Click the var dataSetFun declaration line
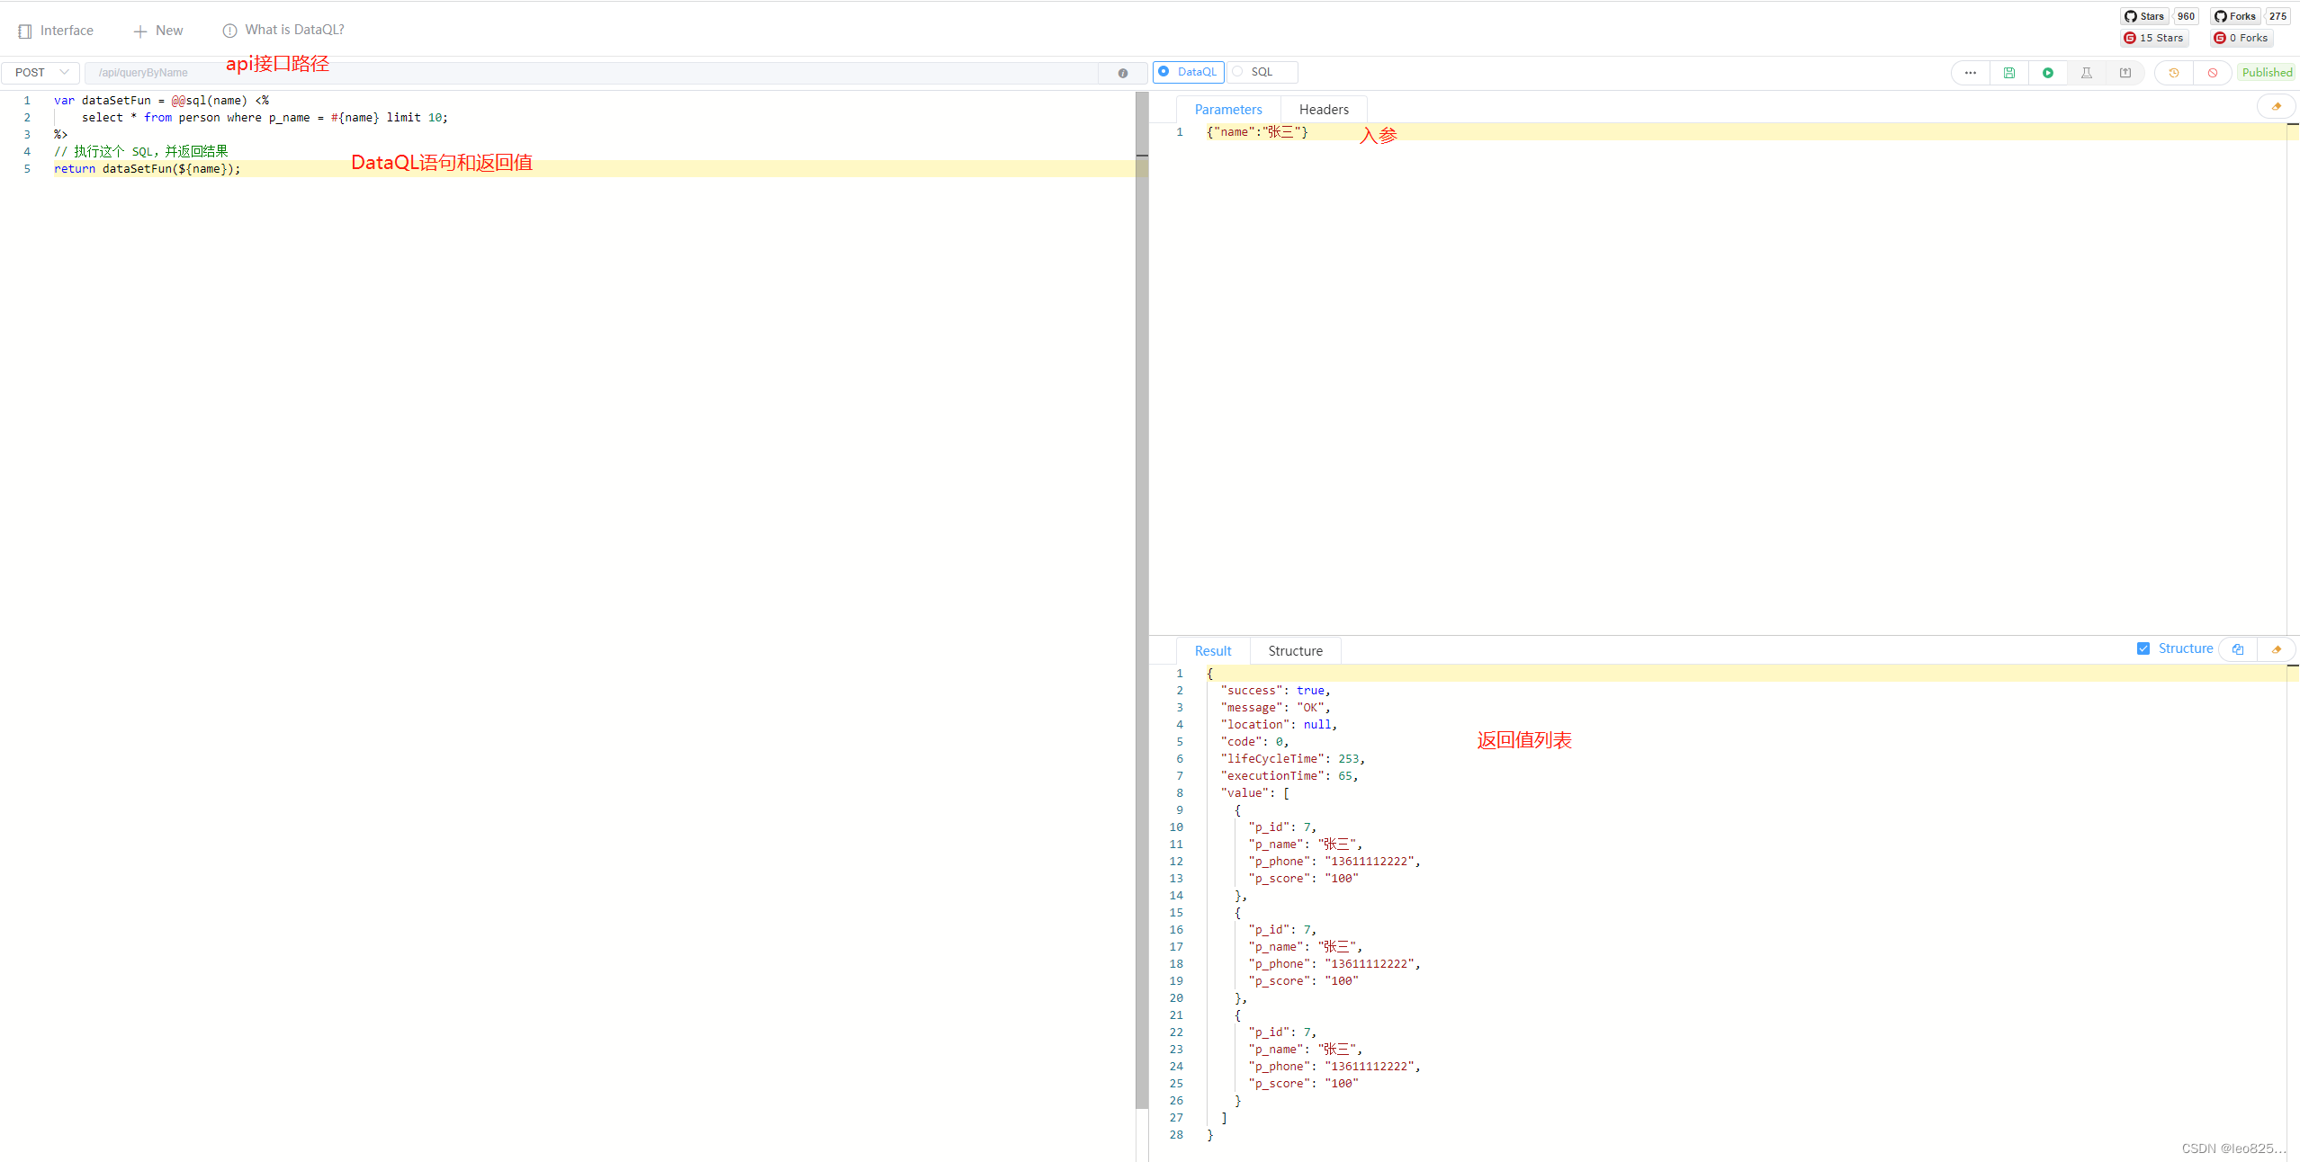Viewport: 2300px width, 1162px height. pyautogui.click(x=161, y=101)
